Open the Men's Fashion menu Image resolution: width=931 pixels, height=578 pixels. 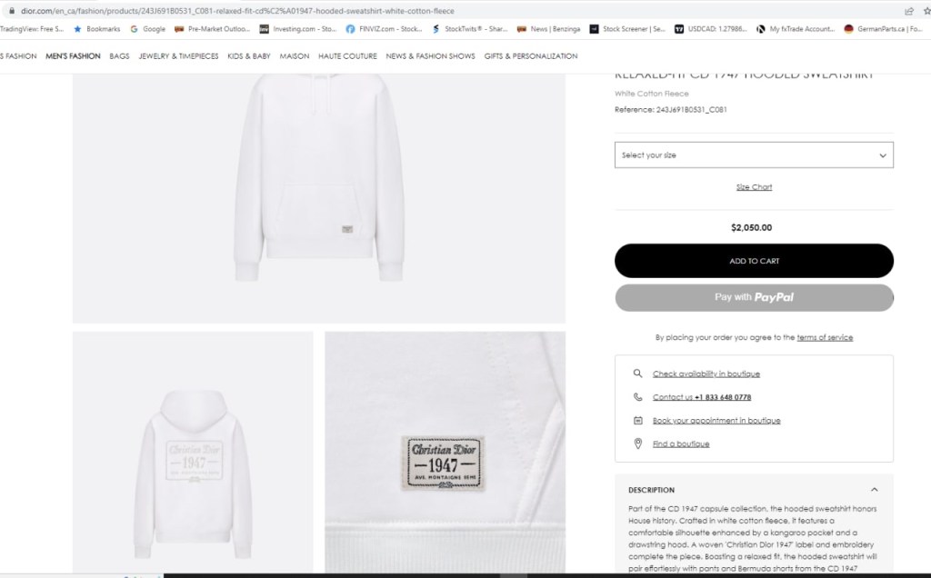(73, 56)
